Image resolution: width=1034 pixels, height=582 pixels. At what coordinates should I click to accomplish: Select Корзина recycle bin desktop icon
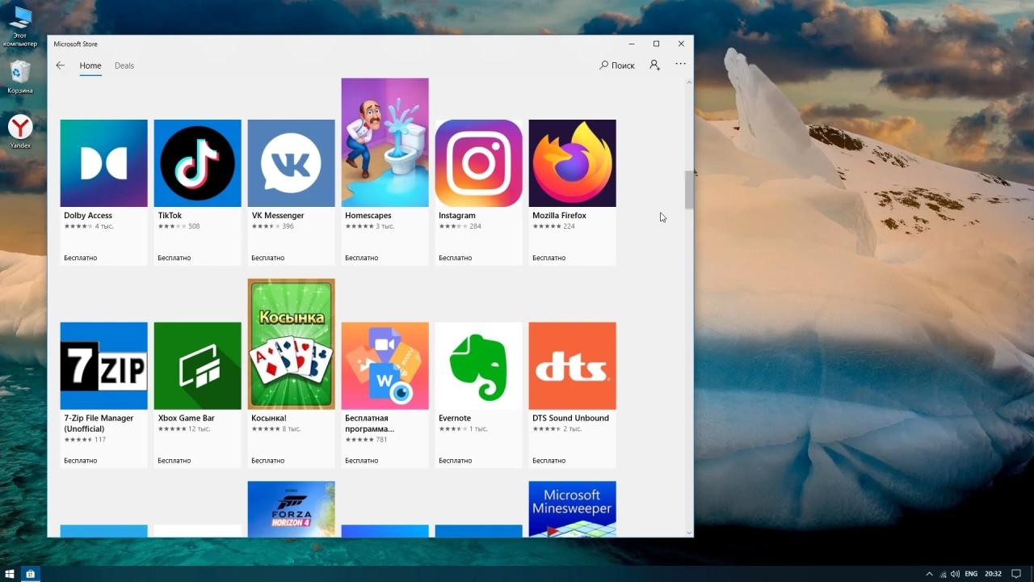20,78
